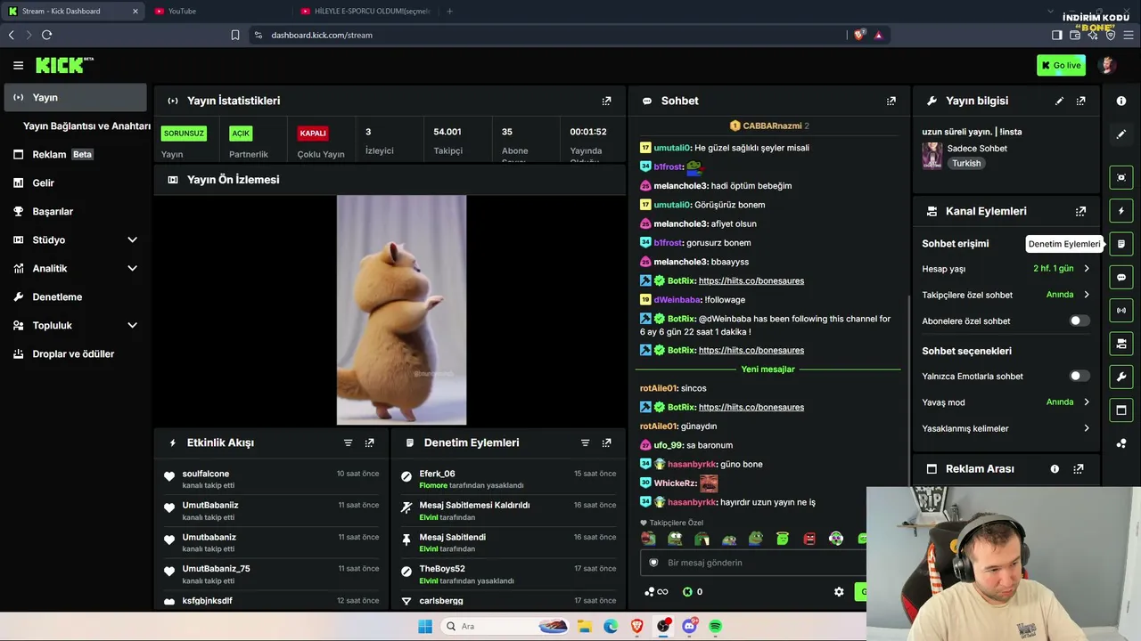Pop out the Etkinlik Akışı panel

click(x=369, y=442)
